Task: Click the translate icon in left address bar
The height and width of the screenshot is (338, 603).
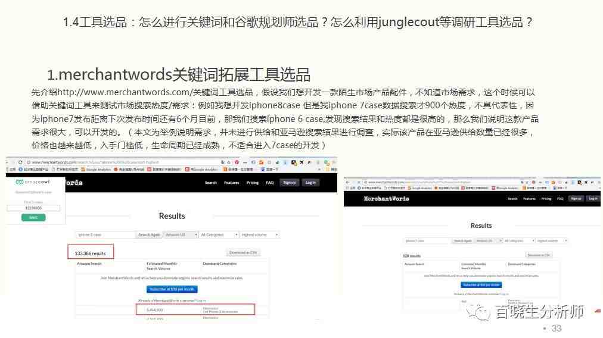Action: (x=223, y=162)
